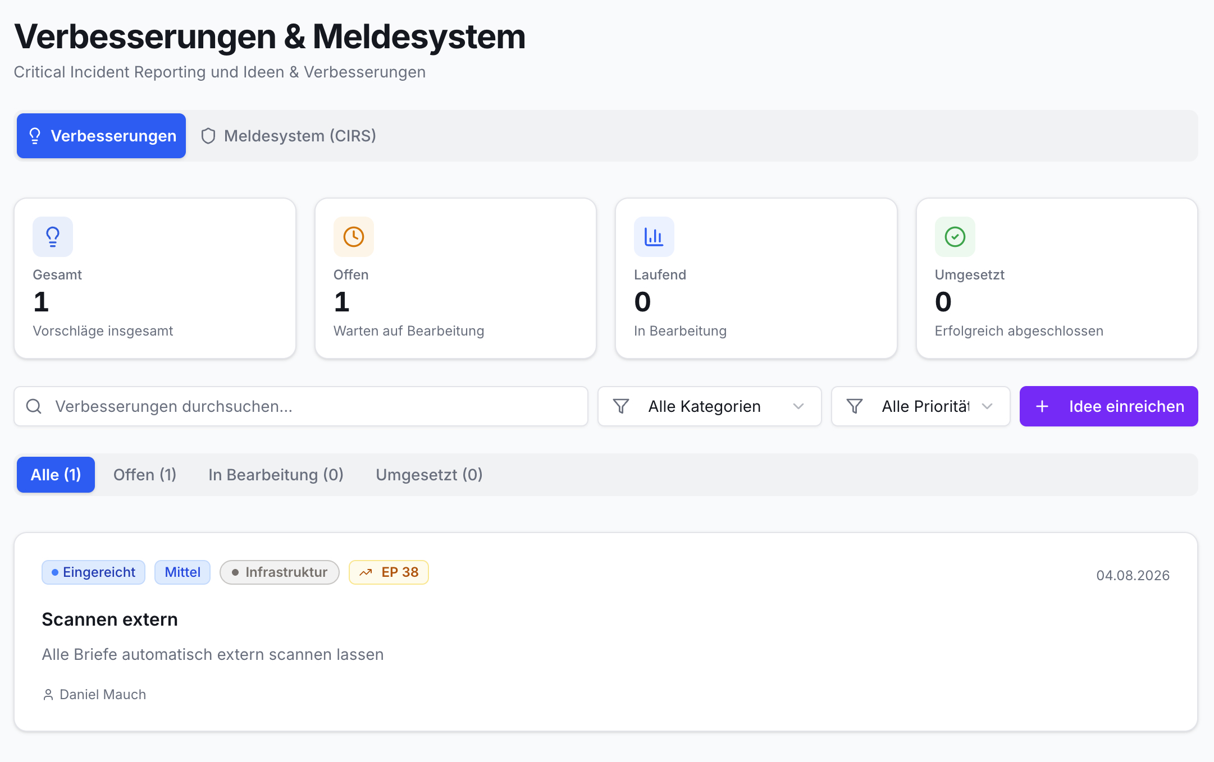
Task: Select the Offen (1) filter tab
Action: tap(145, 475)
